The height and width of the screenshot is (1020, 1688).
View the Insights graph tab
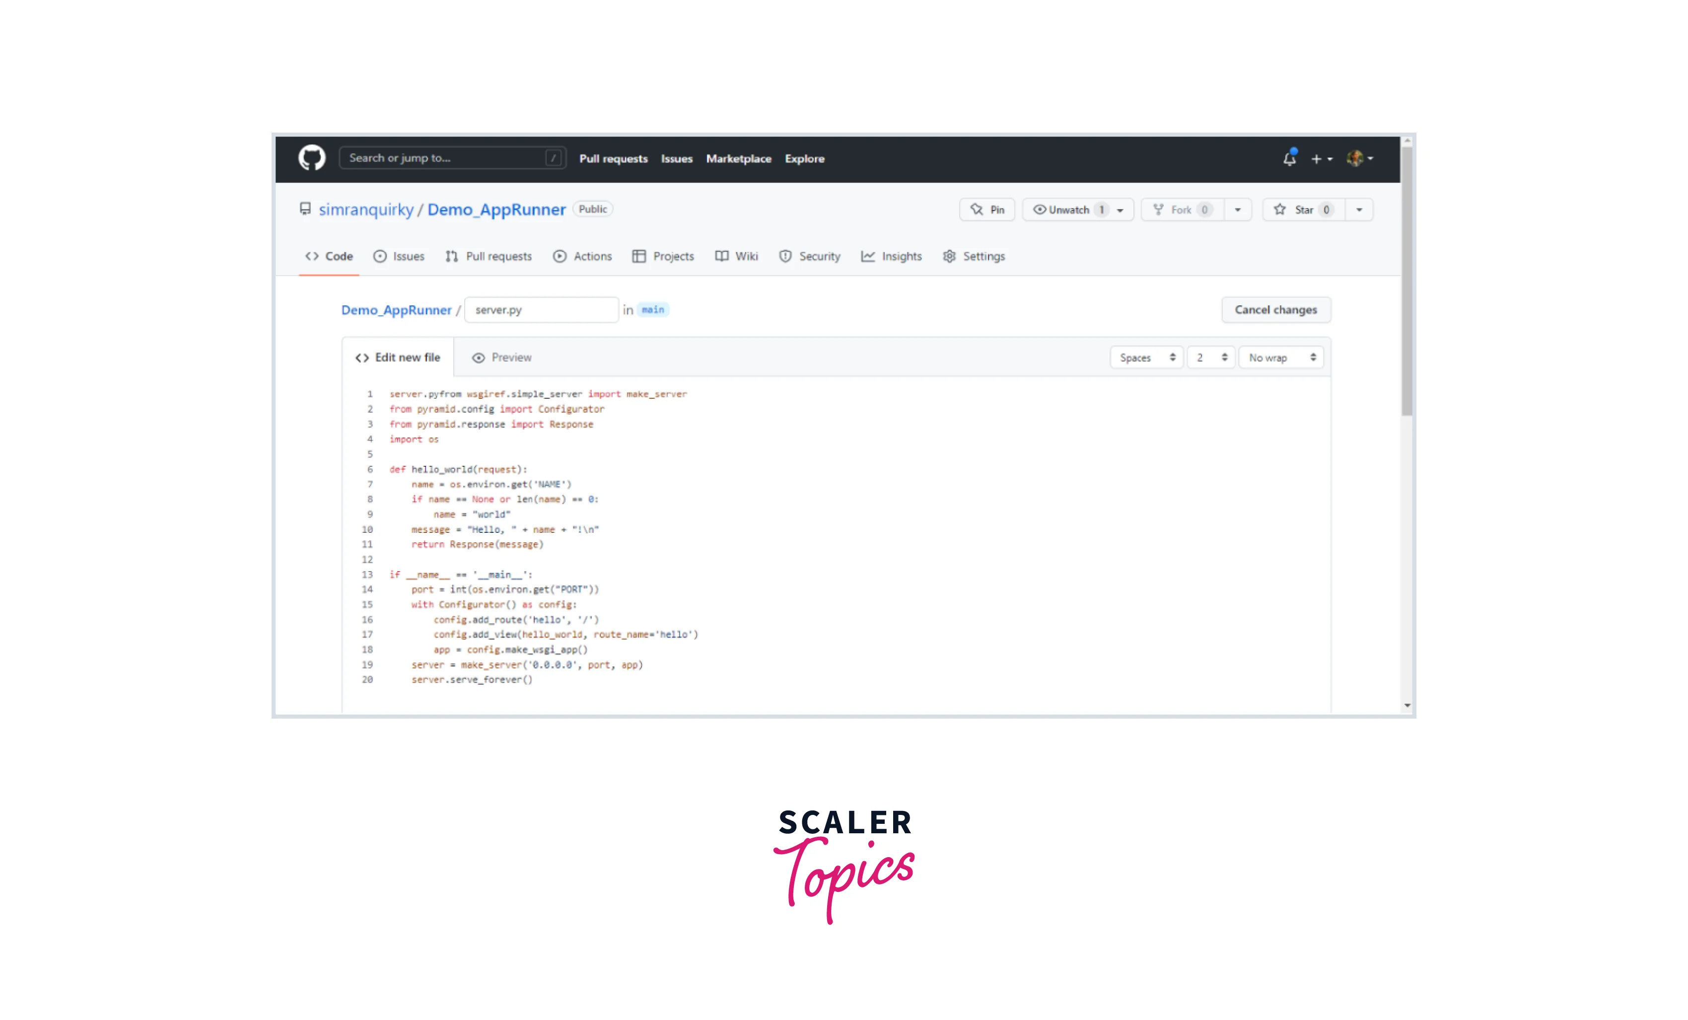892,256
